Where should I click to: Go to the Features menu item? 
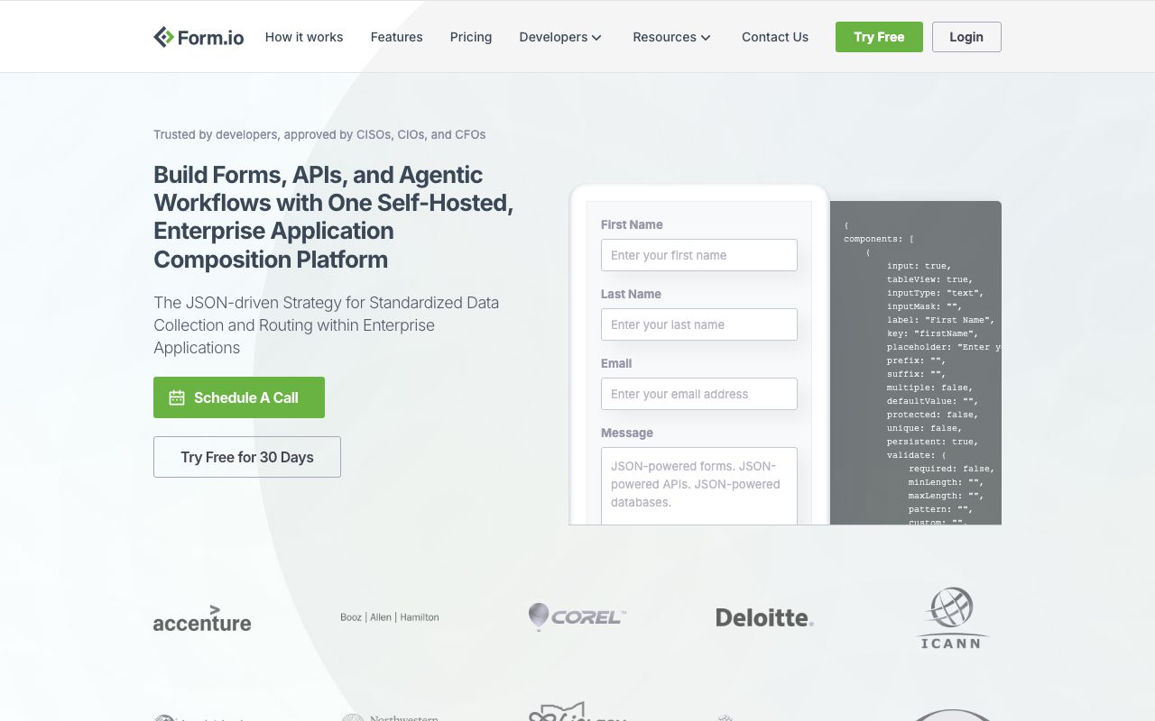[396, 37]
